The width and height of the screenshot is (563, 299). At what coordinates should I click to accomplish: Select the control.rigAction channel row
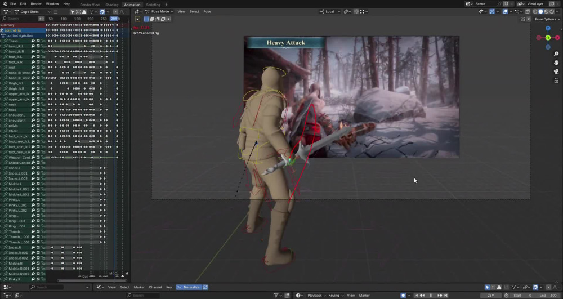(x=23, y=35)
